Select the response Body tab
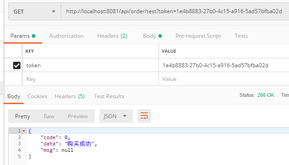This screenshot has height=165, width=289. (x=14, y=96)
